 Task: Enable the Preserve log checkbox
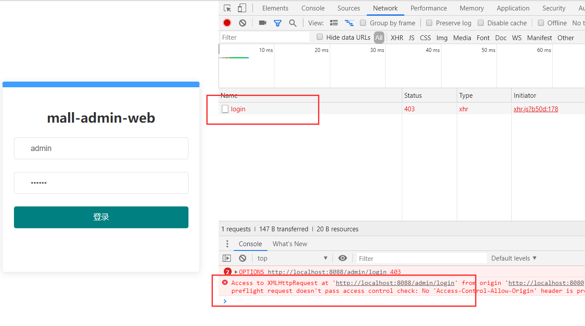[x=429, y=23]
